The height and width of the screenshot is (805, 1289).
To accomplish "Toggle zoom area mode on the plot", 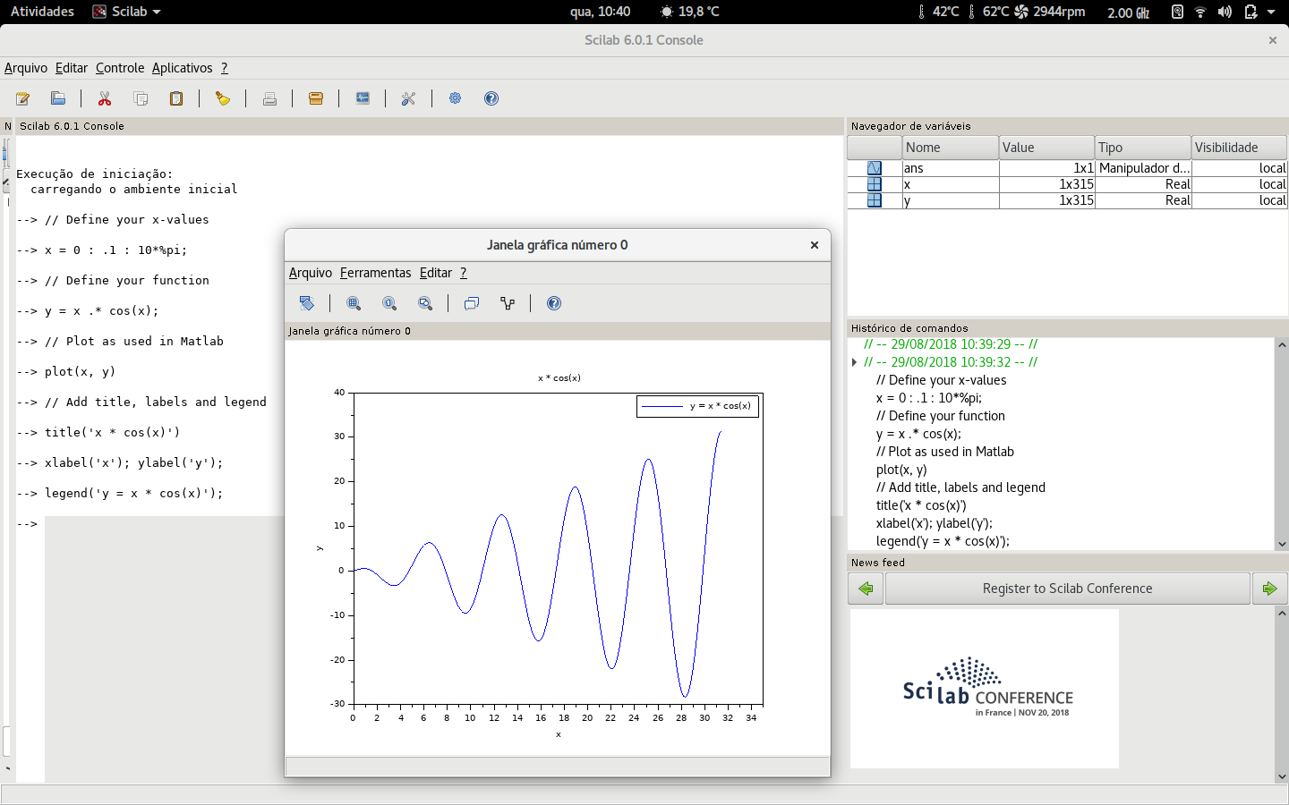I will [x=354, y=303].
